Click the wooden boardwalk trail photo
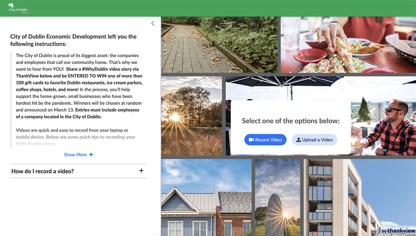The width and height of the screenshot is (416, 236). tap(219, 45)
